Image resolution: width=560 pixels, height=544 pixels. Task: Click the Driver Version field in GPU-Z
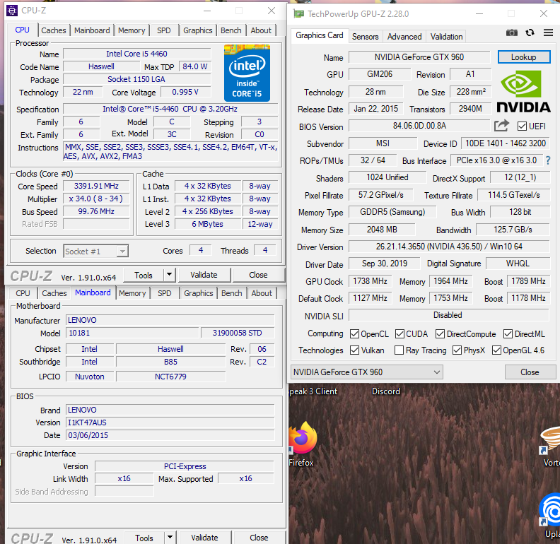coord(449,247)
